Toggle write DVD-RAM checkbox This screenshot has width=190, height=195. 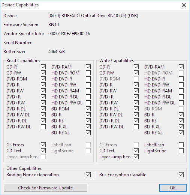[x=181, y=67]
